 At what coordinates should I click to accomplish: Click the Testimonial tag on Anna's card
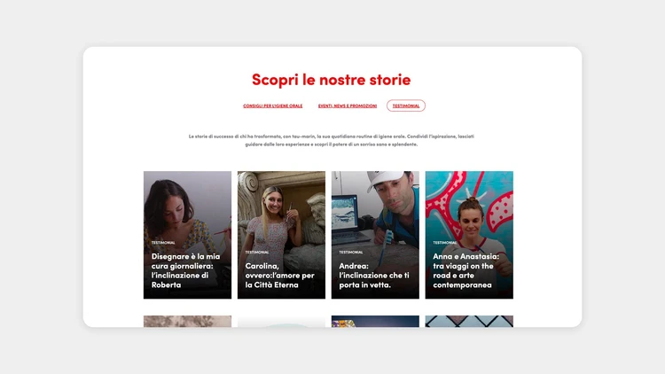click(x=445, y=243)
